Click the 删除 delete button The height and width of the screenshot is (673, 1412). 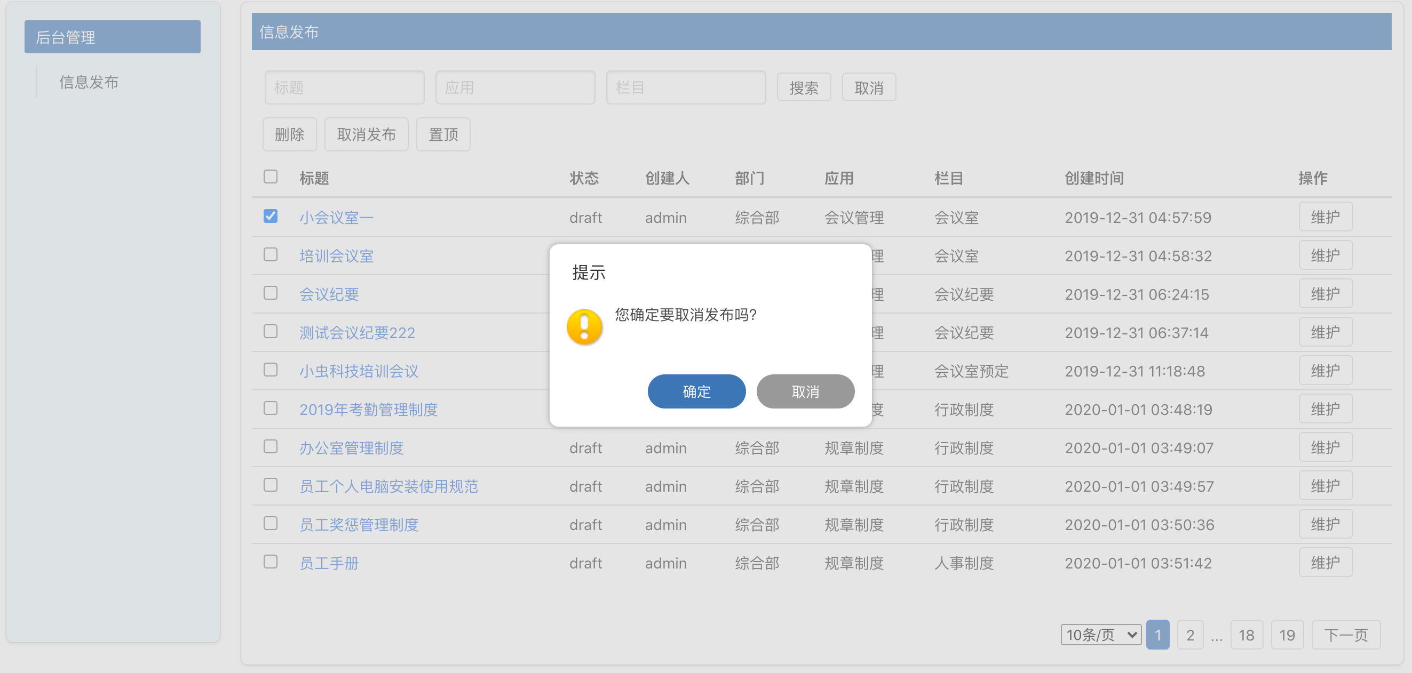pos(289,134)
